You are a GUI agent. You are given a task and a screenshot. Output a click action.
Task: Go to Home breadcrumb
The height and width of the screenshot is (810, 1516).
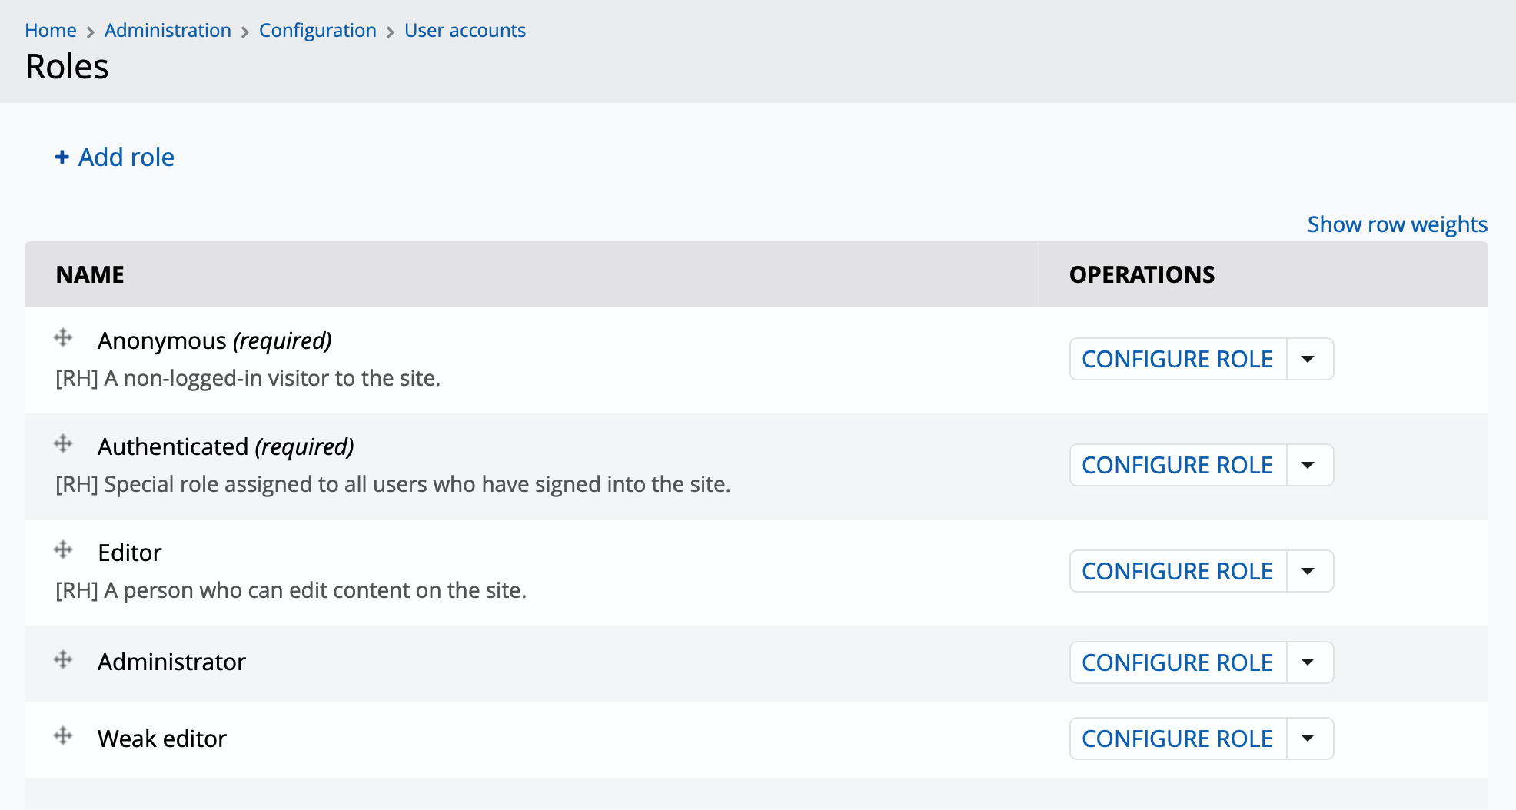pyautogui.click(x=51, y=31)
